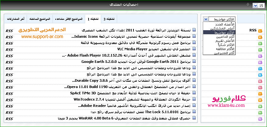Click the document icon beside VLC Media Player thread
Viewport: 267px width, 127px height.
click(x=194, y=49)
